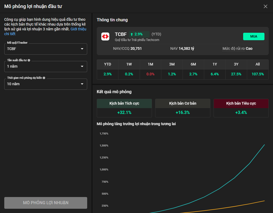The image size is (273, 213).
Task: Click the 6.4% one-year return cell
Action: [215, 74]
